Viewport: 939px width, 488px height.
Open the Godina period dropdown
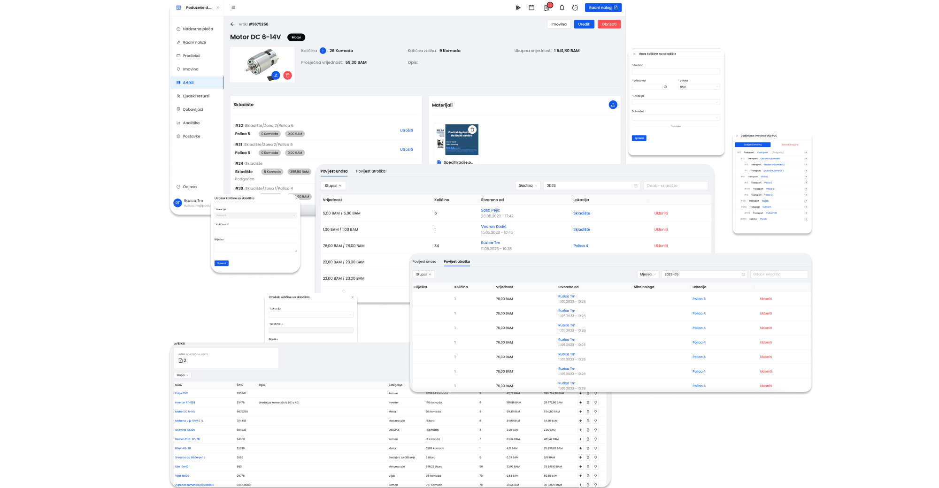coord(528,186)
